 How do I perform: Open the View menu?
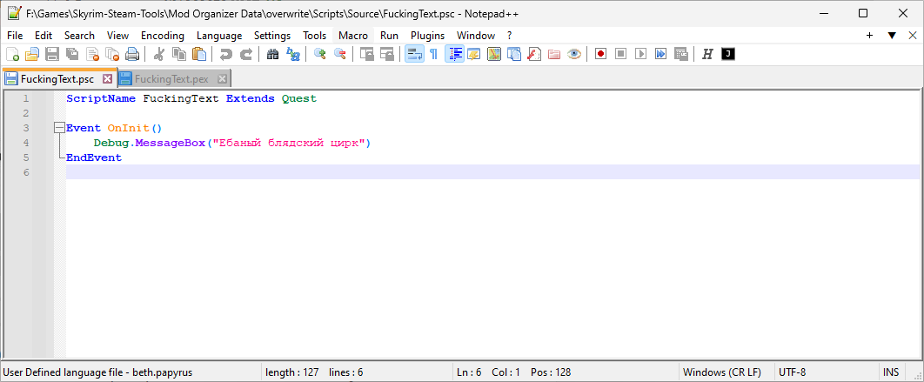(117, 36)
